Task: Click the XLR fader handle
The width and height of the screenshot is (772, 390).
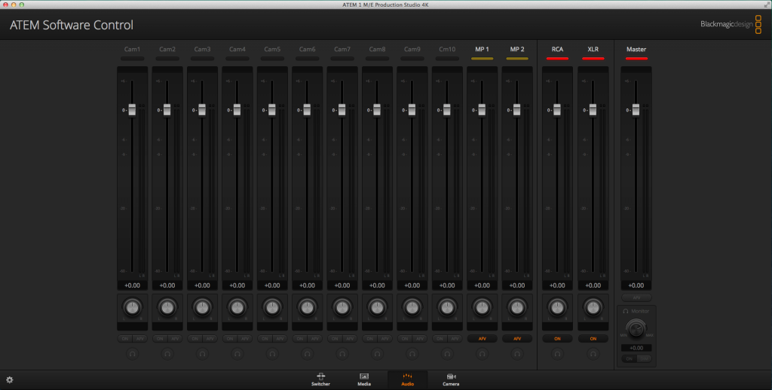Action: pos(593,110)
